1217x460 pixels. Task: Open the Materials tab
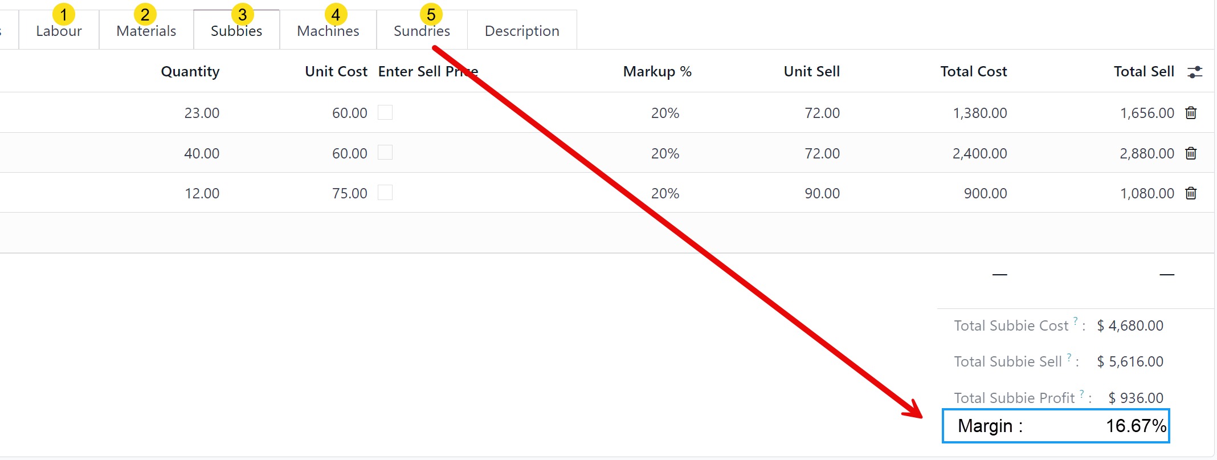coord(146,31)
